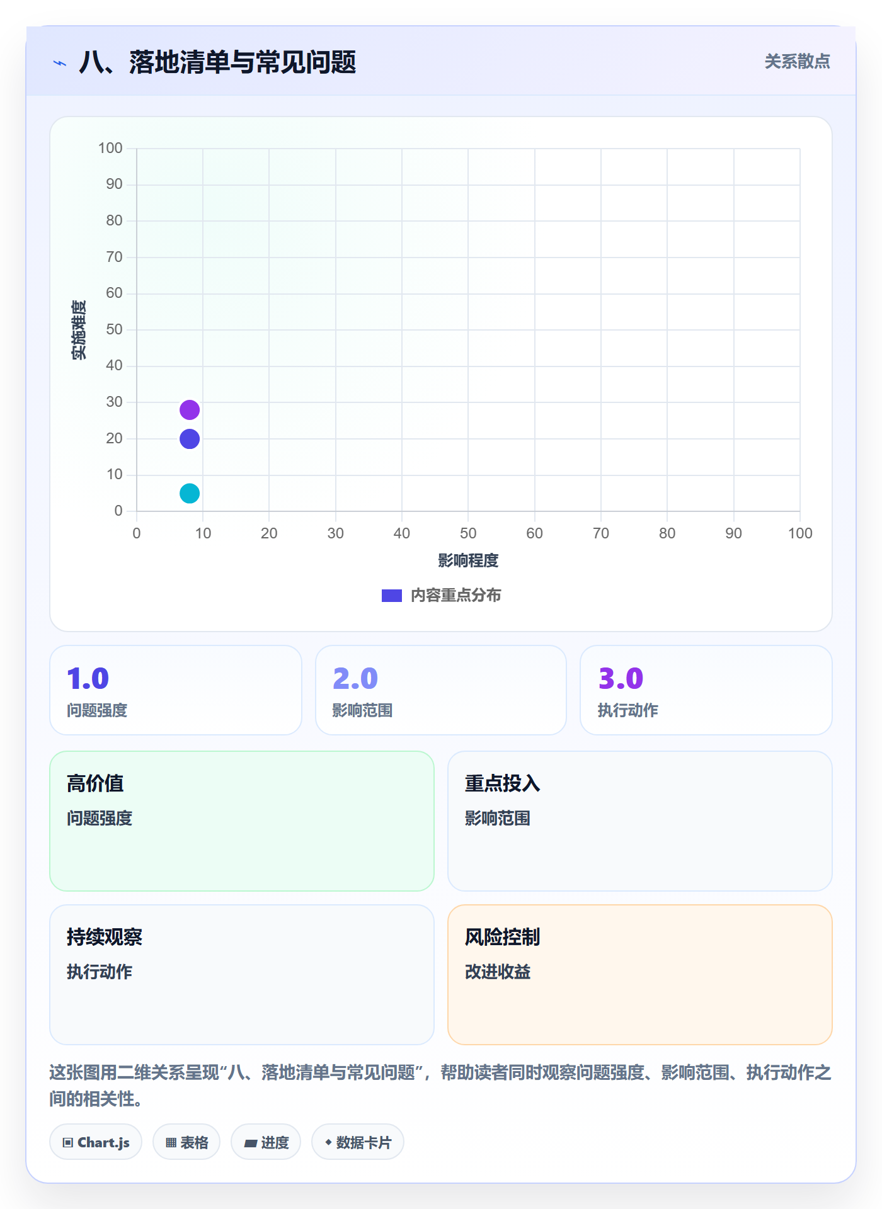882x1209 pixels.
Task: Click the 影响程度 x-axis title
Action: [468, 560]
